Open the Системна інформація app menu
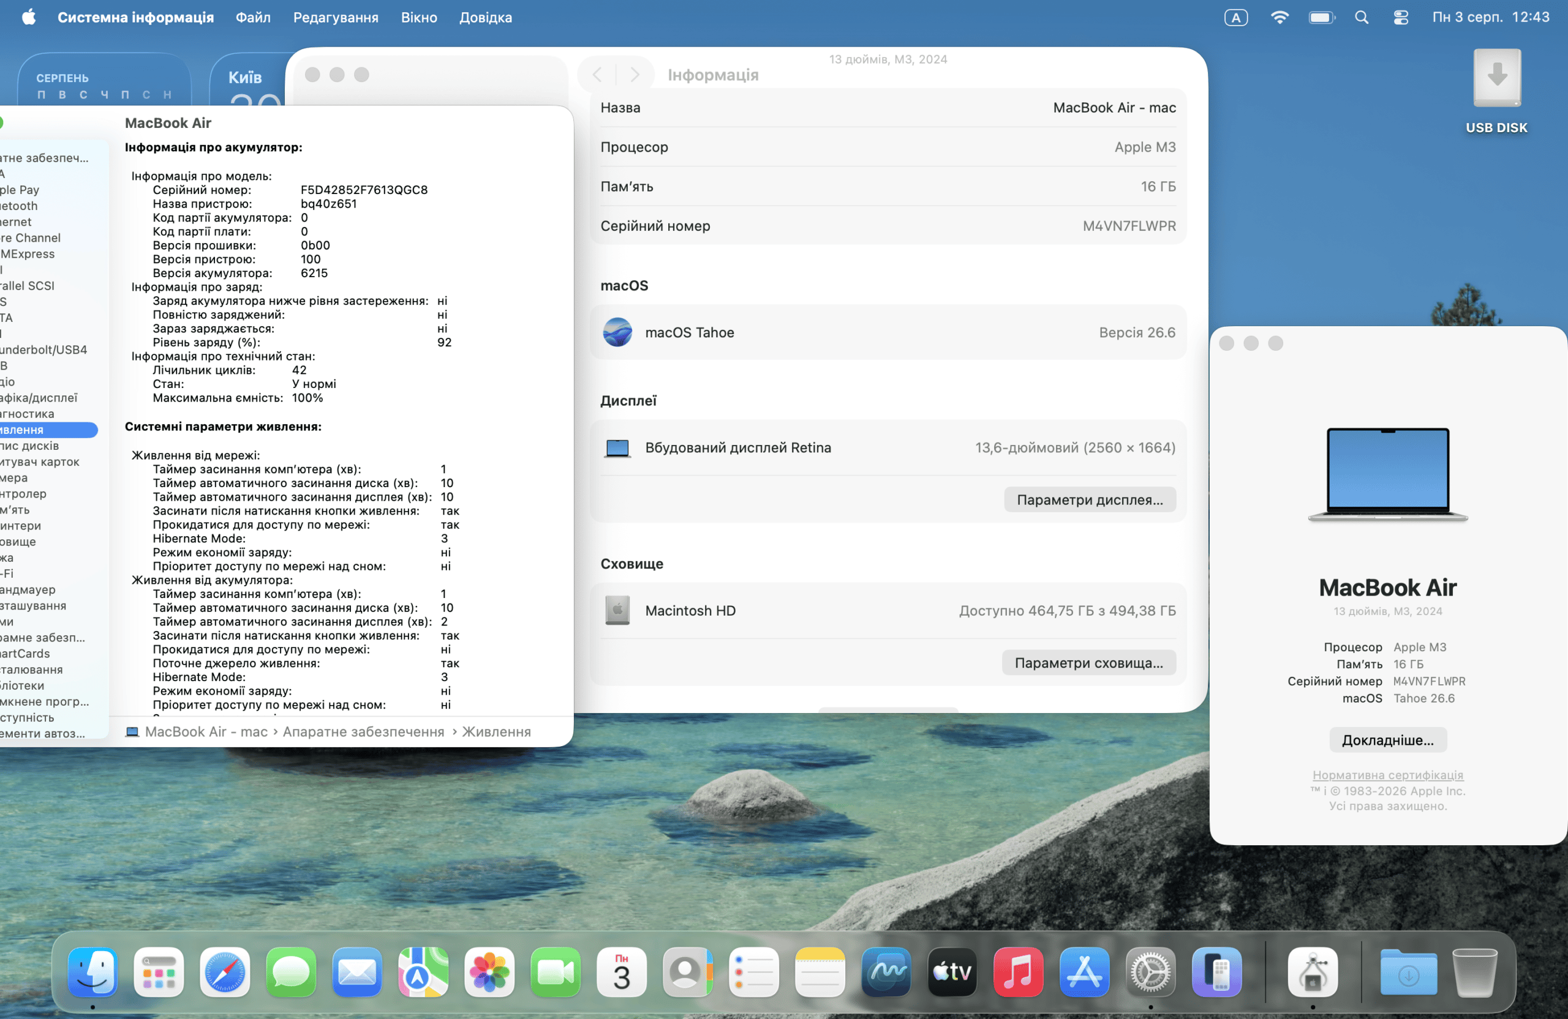Screen dimensions: 1568x1019 pyautogui.click(x=136, y=17)
